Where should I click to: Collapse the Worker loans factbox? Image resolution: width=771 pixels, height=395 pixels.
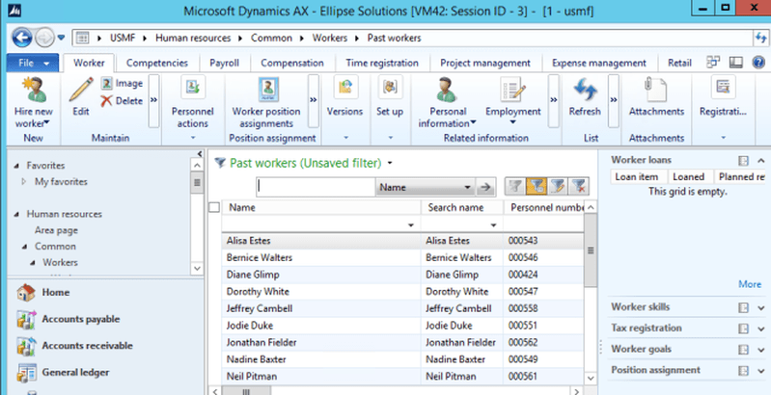pos(761,161)
